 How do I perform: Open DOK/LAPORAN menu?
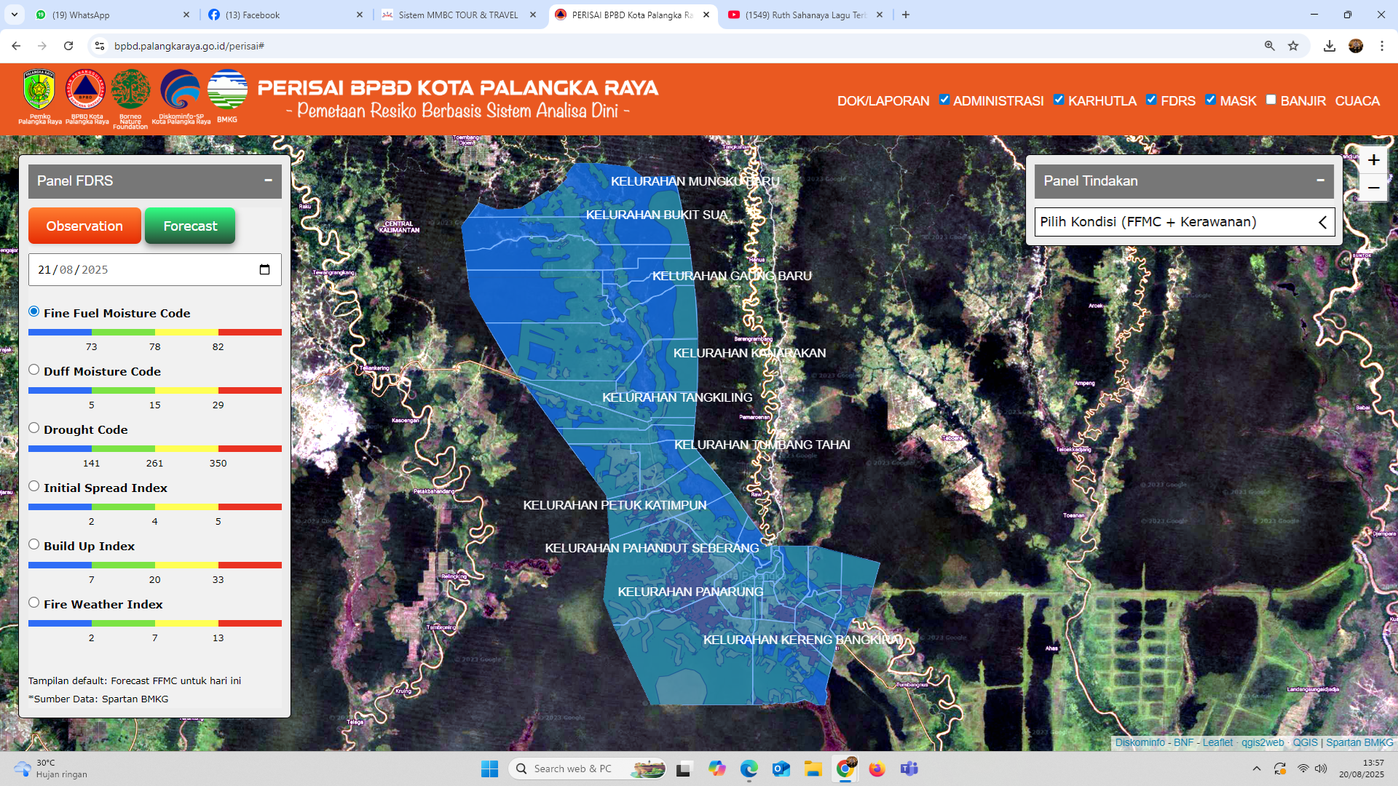883,101
